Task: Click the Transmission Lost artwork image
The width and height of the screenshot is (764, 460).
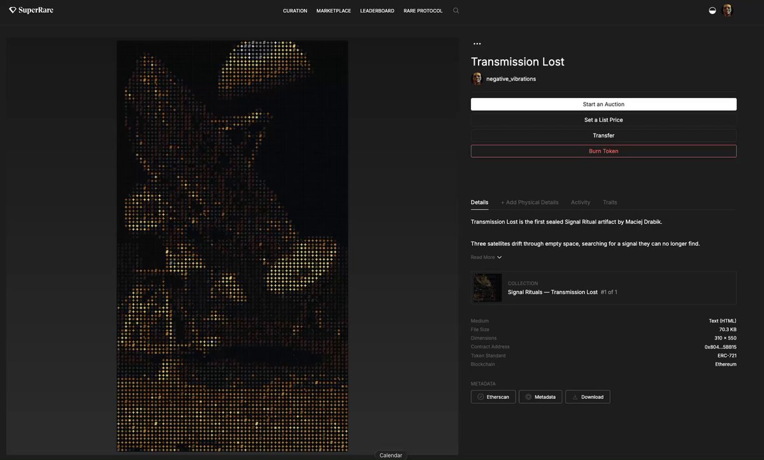Action: (x=233, y=245)
